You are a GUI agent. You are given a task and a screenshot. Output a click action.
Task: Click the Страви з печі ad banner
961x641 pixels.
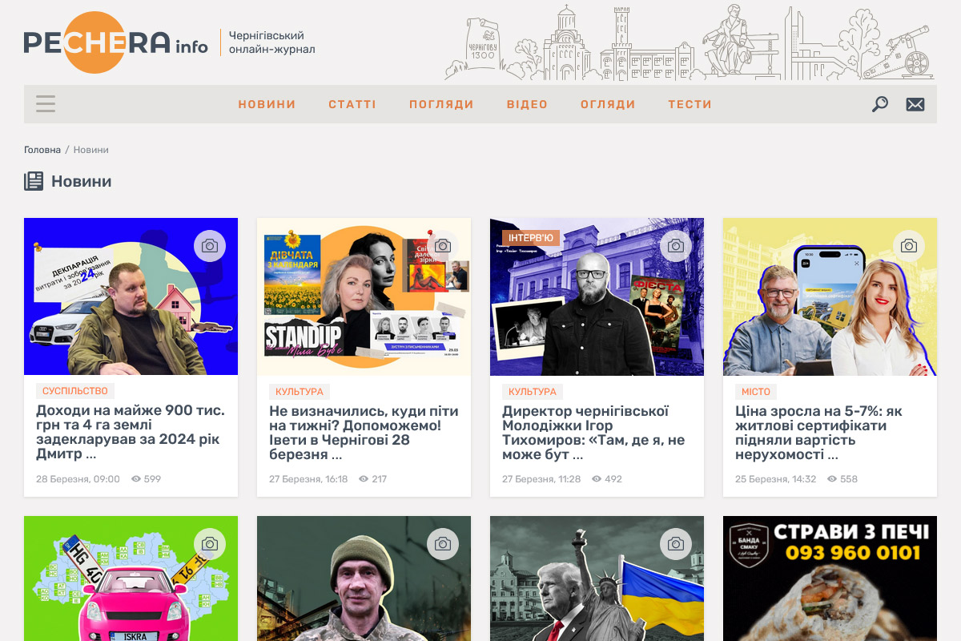[x=830, y=577]
